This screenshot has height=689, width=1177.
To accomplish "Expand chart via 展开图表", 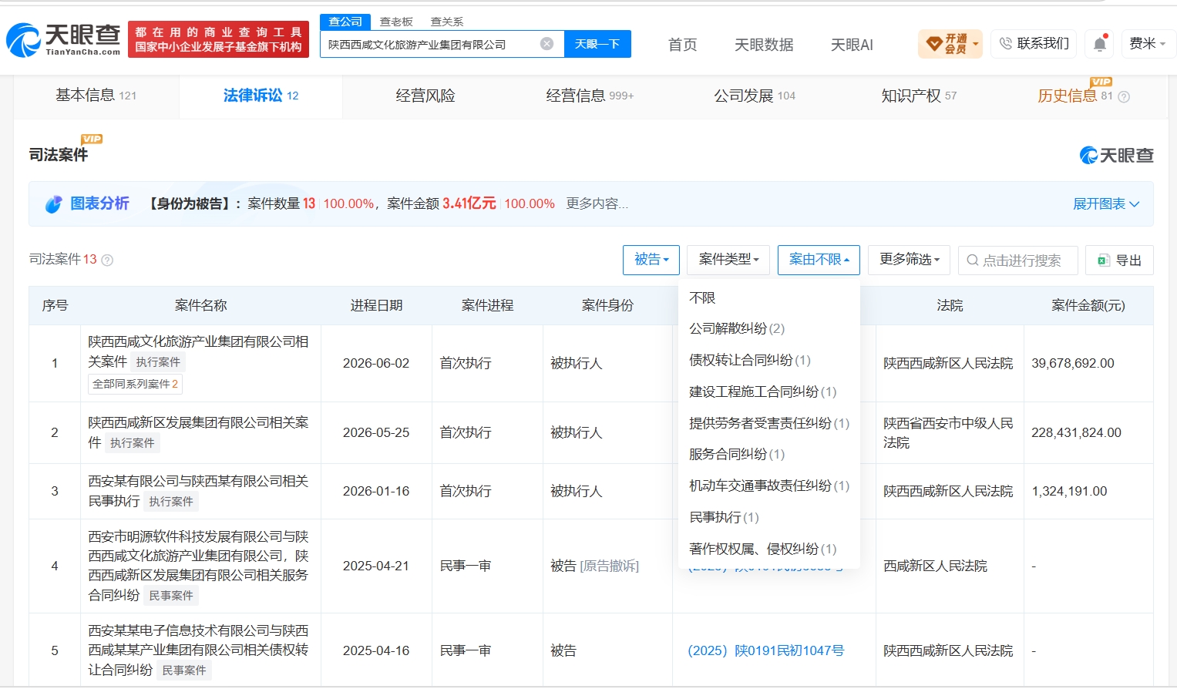I will 1106,203.
